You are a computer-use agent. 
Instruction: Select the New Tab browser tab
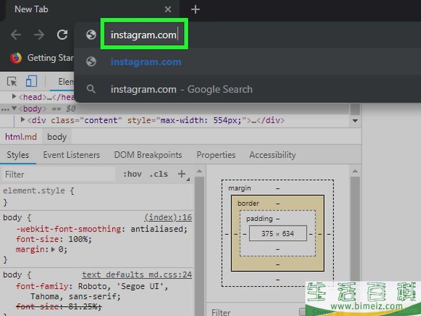point(91,10)
